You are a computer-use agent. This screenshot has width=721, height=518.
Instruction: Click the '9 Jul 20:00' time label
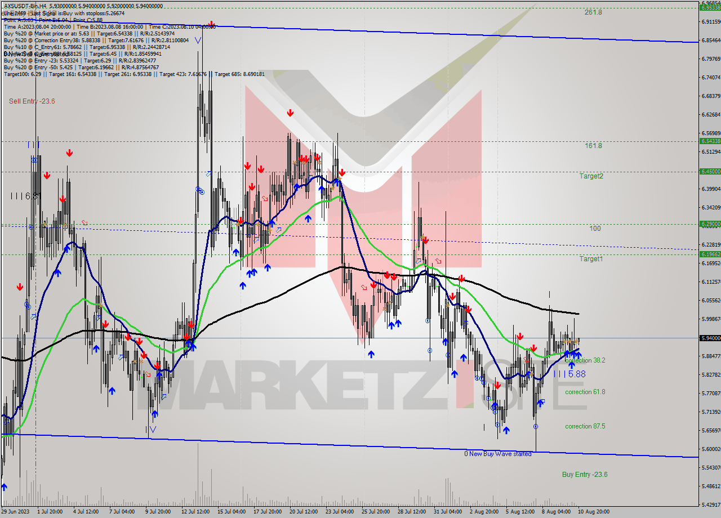[x=158, y=512]
